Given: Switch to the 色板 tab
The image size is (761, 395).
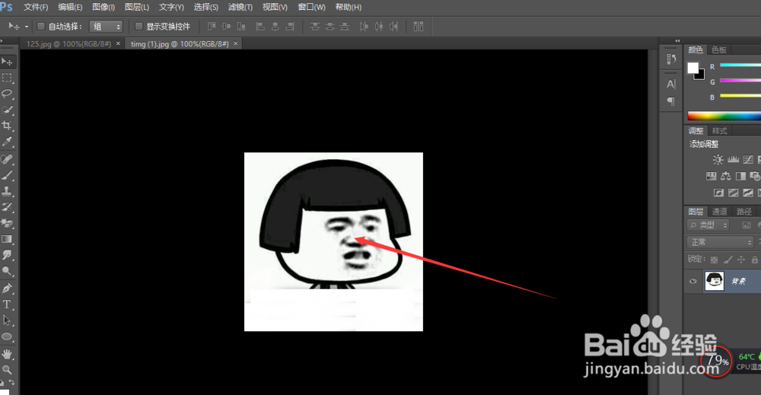Looking at the screenshot, I should 719,50.
